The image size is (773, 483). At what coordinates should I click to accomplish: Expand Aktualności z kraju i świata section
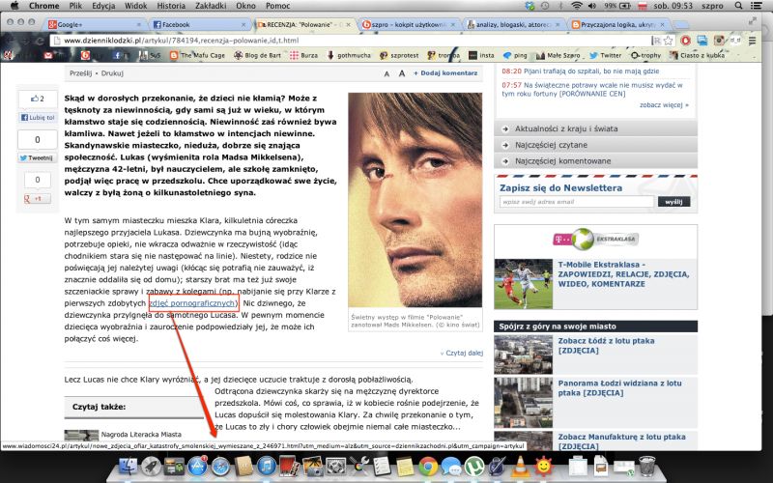[595, 128]
